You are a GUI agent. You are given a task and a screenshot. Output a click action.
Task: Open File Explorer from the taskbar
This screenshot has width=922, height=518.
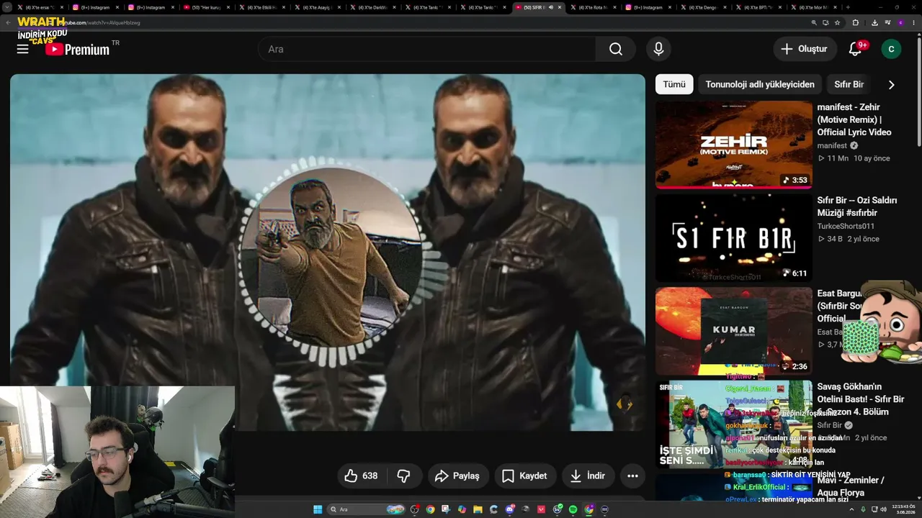click(x=478, y=509)
